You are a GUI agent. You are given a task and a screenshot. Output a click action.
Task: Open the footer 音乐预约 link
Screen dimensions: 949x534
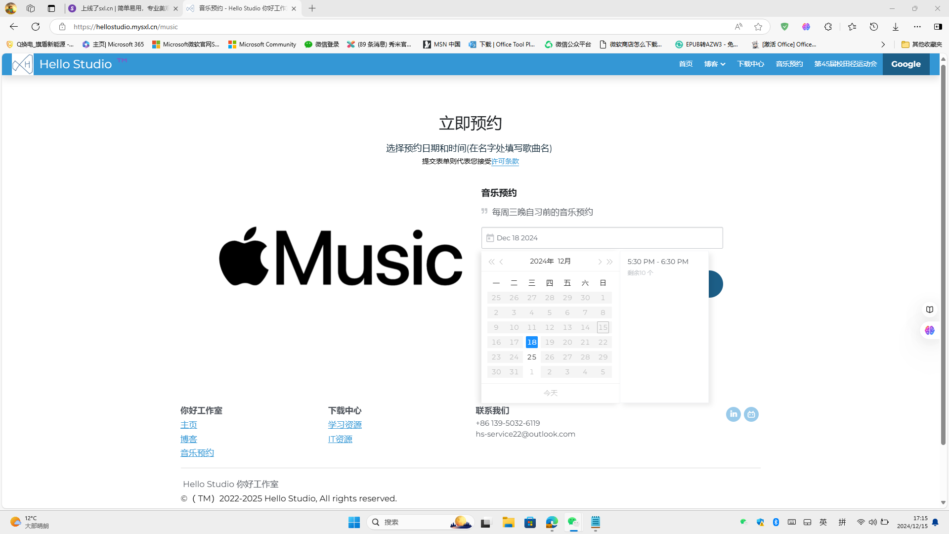click(197, 453)
